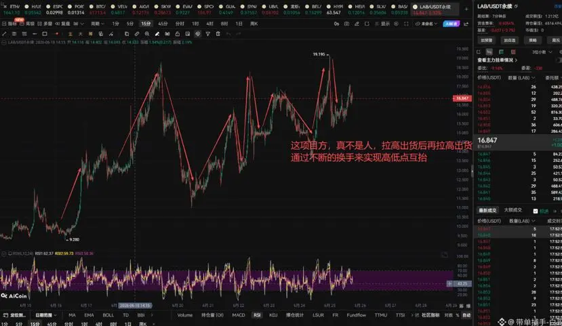The width and height of the screenshot is (562, 326).
Task: Toggle the RSI indicator
Action: click(x=257, y=315)
